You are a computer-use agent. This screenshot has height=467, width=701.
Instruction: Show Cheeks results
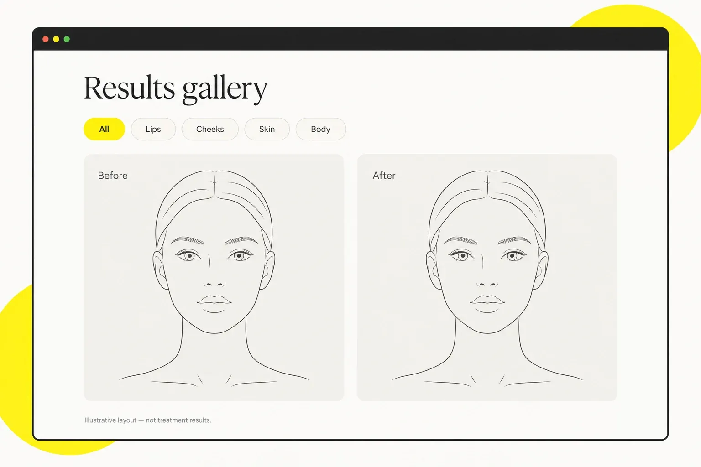210,129
